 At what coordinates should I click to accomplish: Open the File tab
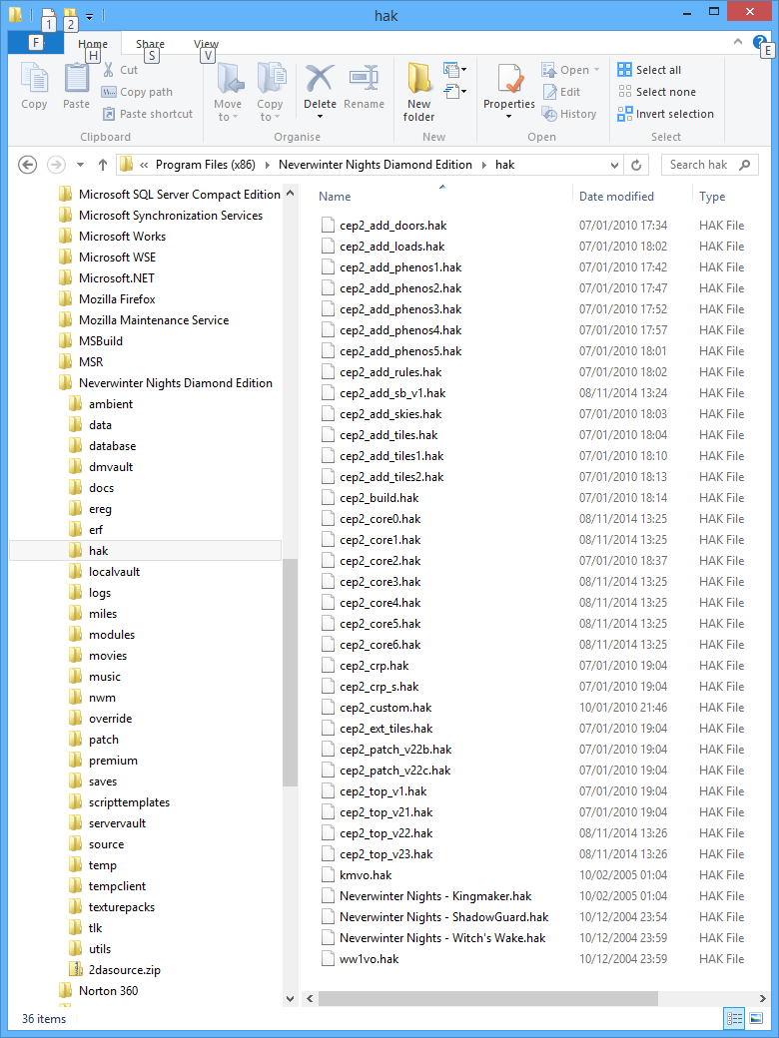[x=36, y=44]
